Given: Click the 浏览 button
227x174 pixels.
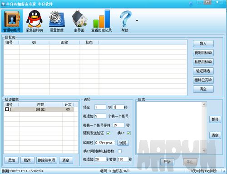Looking at the screenshot, I should (123, 143).
